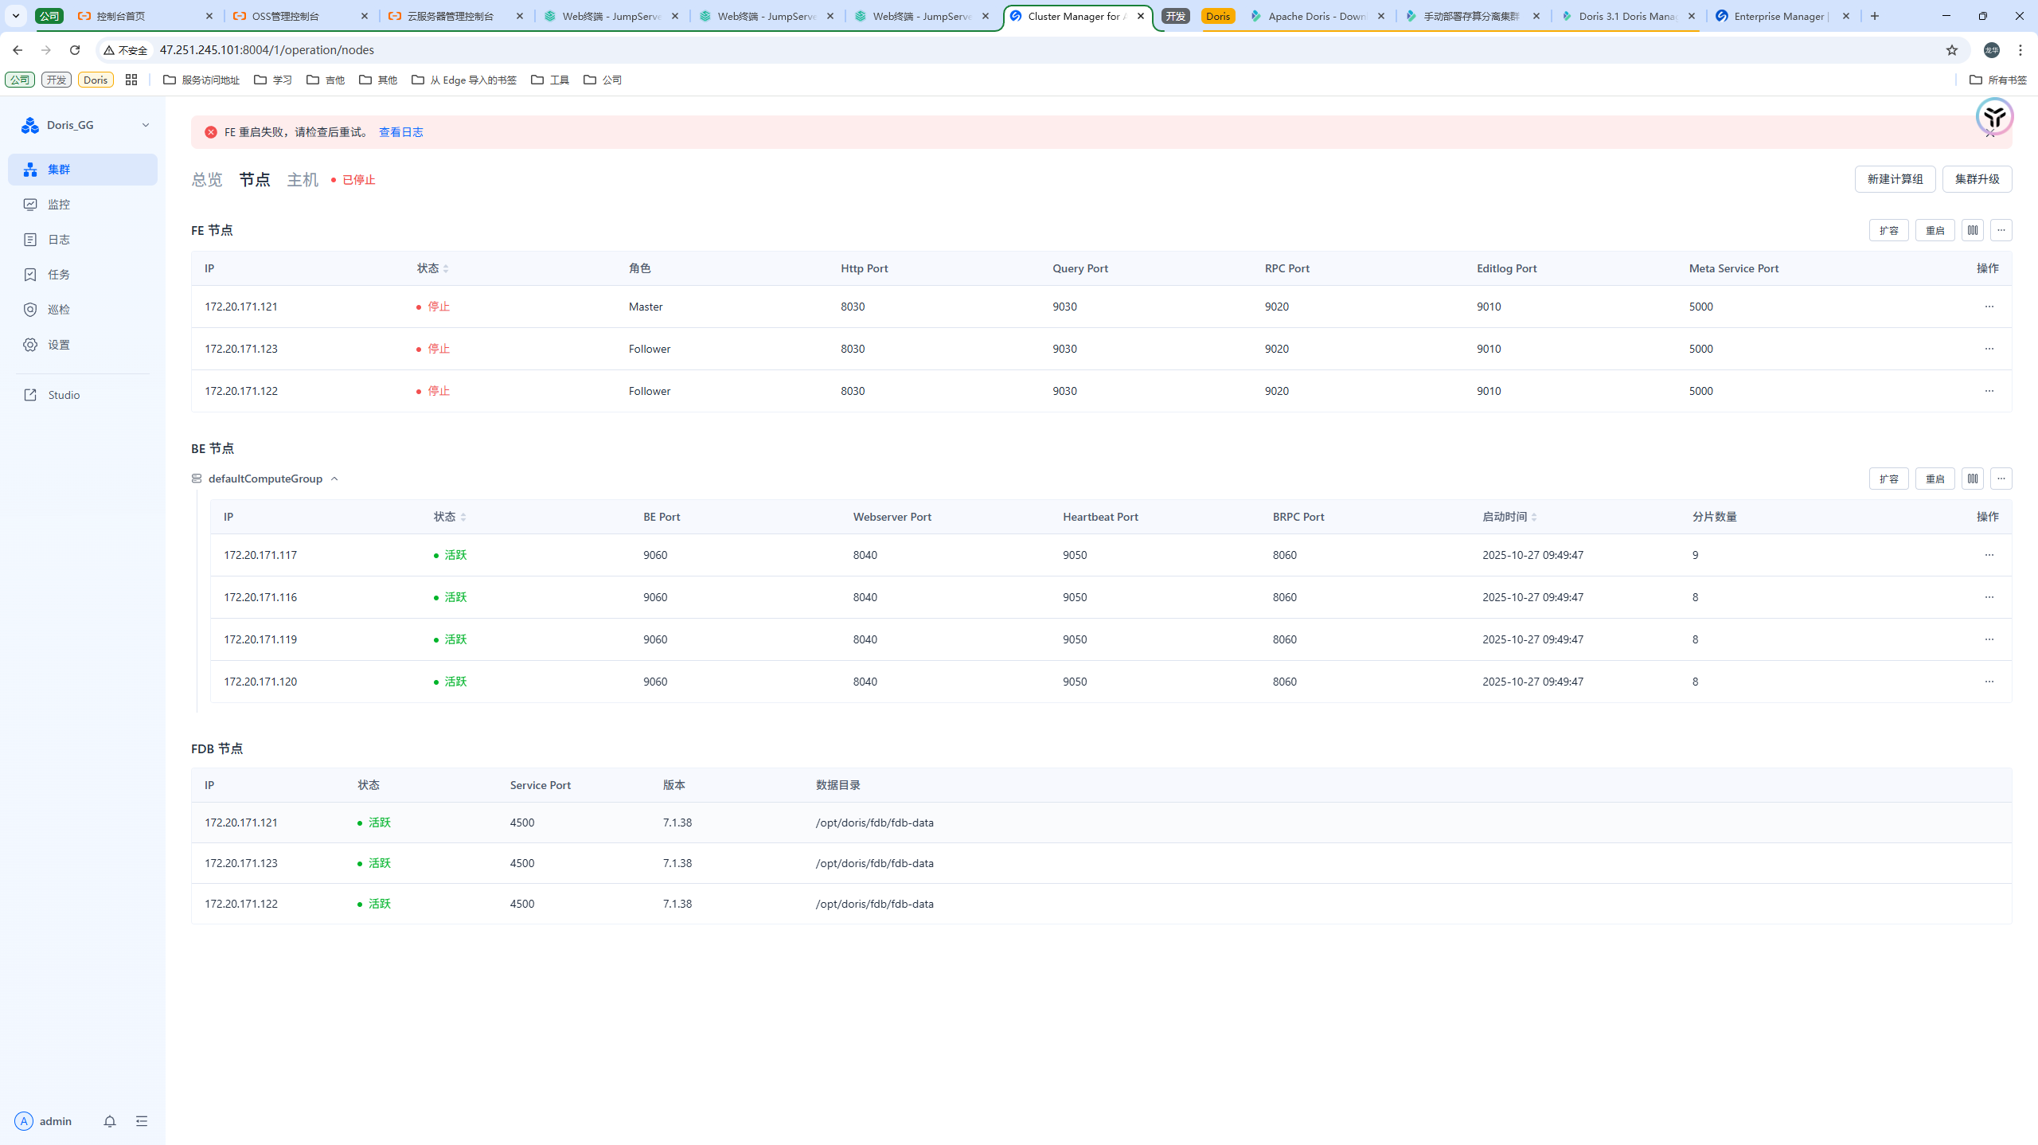Open more actions for FE node 172.20.171.121
This screenshot has height=1145, width=2038.
tap(1989, 307)
